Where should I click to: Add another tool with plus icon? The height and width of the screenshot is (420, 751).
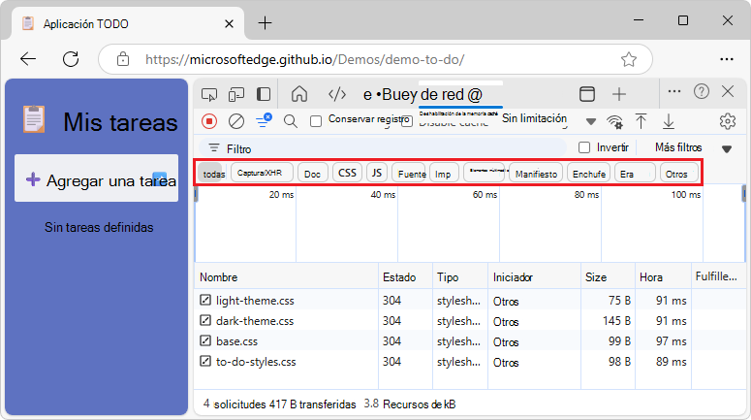(619, 94)
